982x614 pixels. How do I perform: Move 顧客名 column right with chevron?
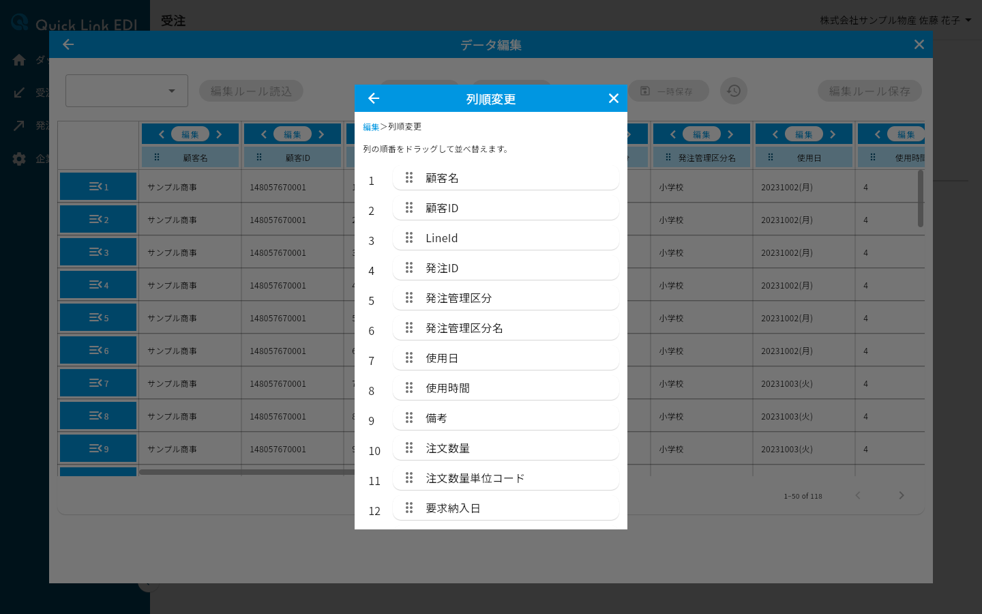pos(219,134)
